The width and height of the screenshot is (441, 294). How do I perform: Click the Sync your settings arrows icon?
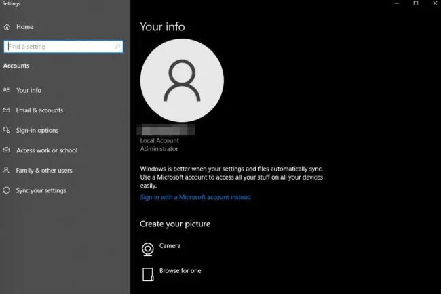click(7, 190)
